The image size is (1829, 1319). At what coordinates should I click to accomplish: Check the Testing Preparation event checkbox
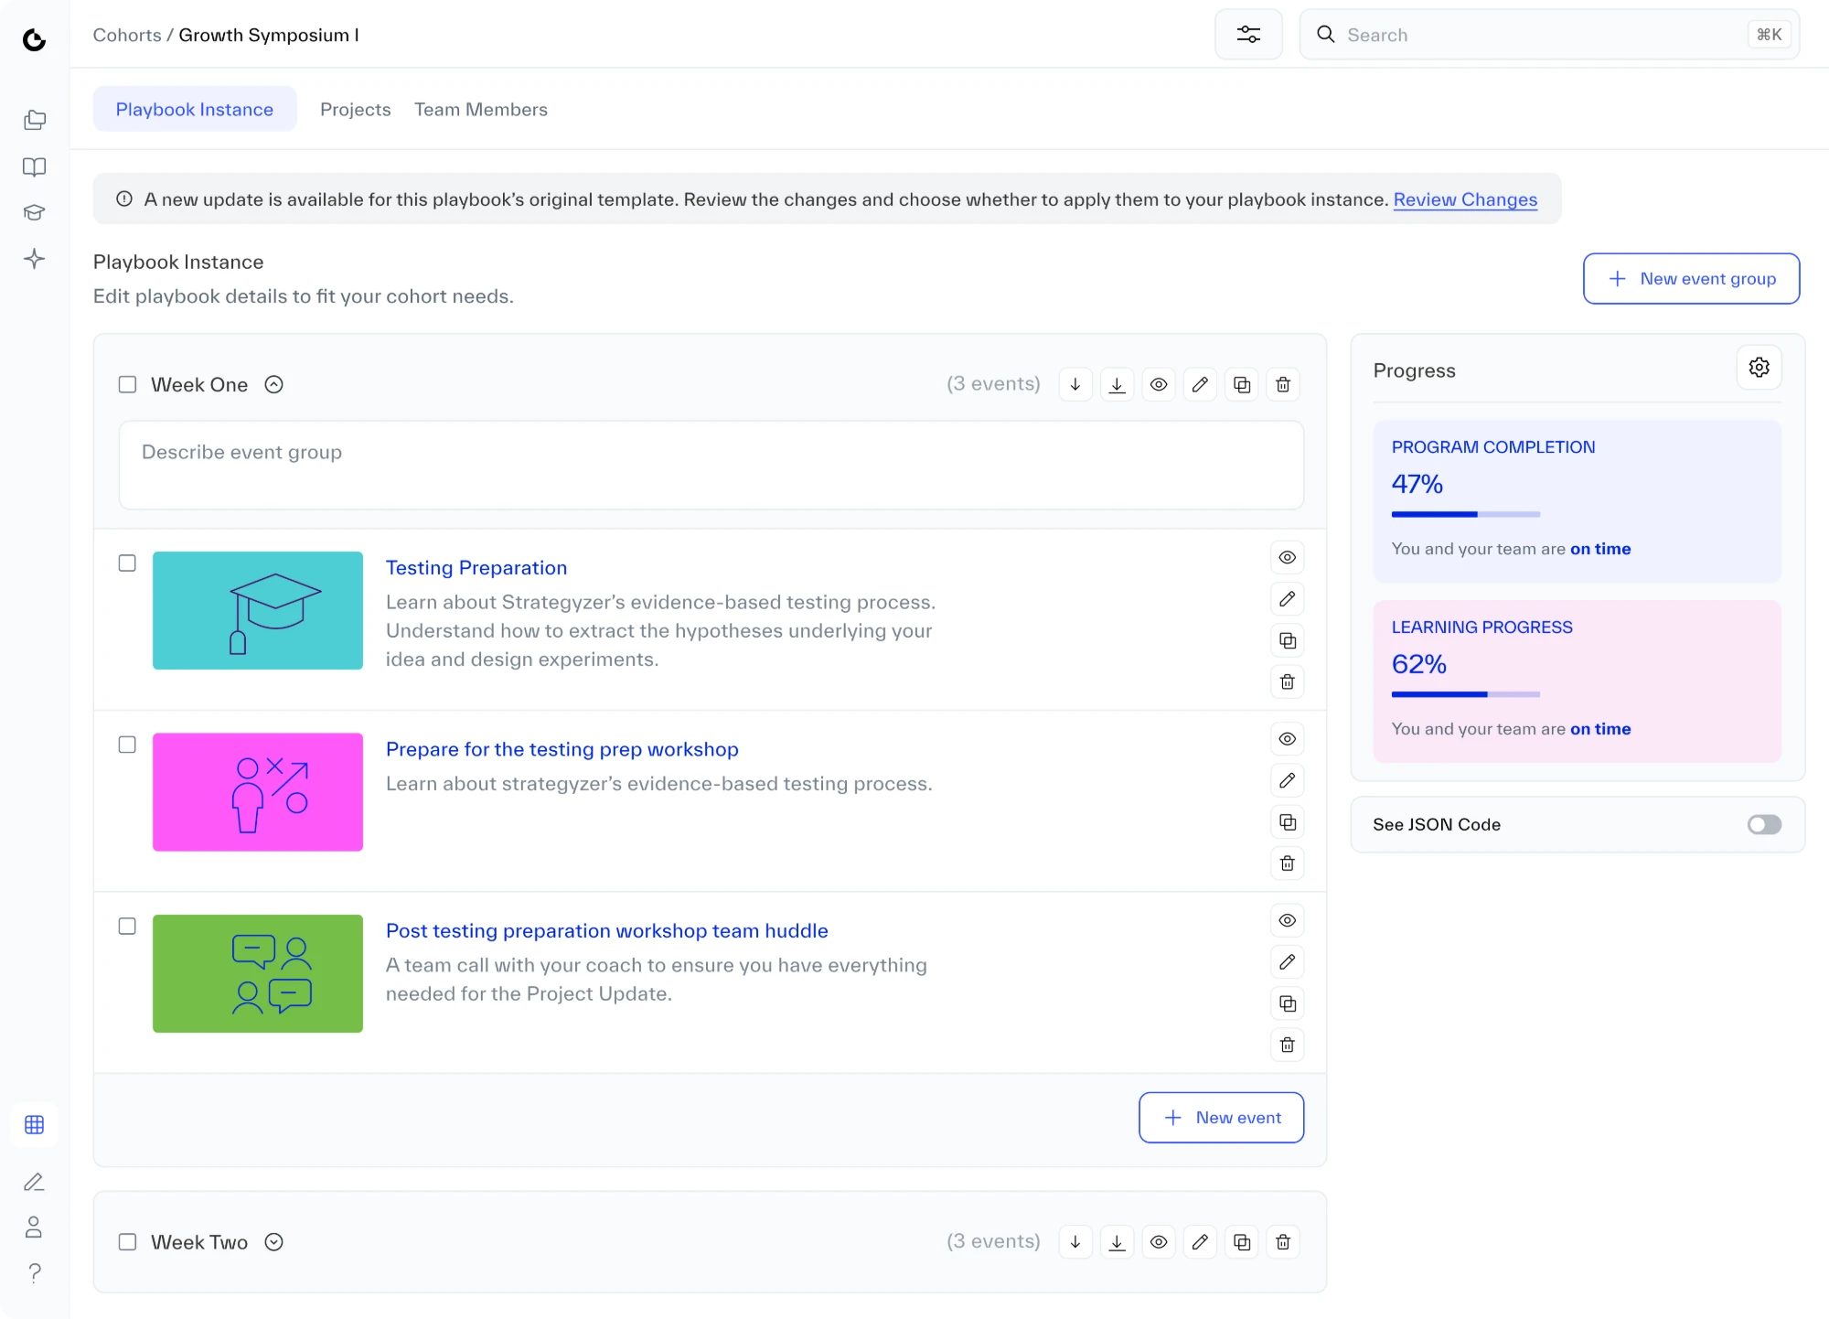click(127, 563)
